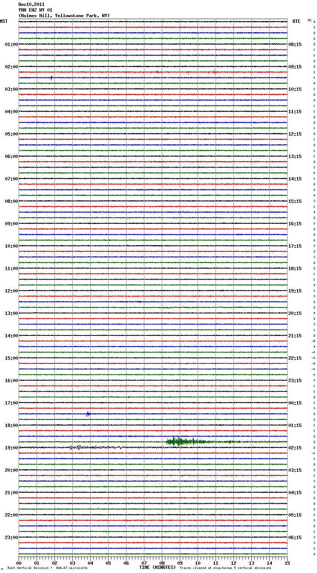Viewport: 317px width, 573px height.
Task: Select the '11:00' MST hour label
Action: 12,269
